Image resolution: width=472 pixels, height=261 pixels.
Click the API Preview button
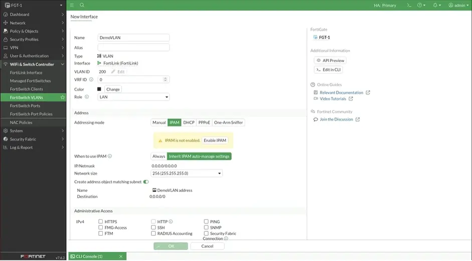click(330, 60)
